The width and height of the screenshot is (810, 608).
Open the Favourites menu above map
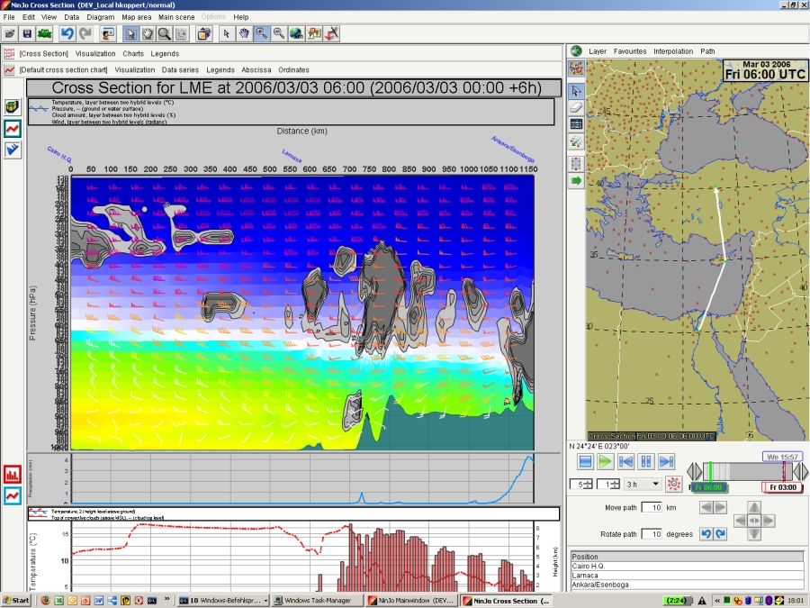pyautogui.click(x=630, y=51)
